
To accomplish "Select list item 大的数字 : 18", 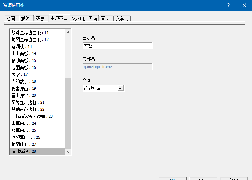I will [x=37, y=81].
